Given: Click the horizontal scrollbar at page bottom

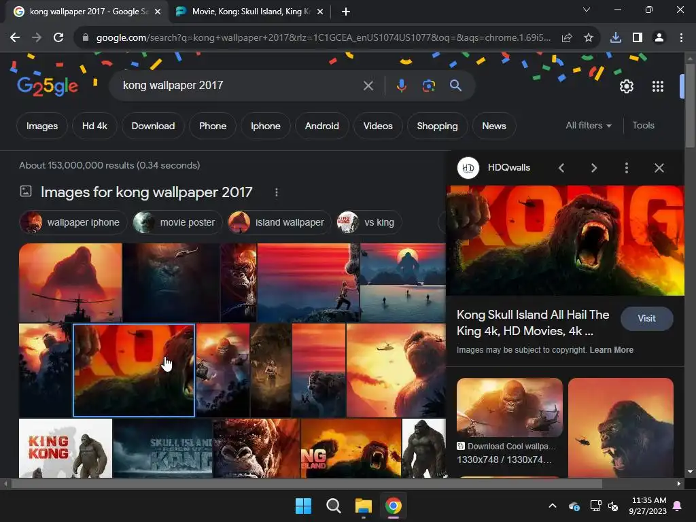Looking at the screenshot, I should 307,483.
